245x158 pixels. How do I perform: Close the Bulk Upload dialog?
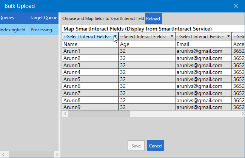click(x=236, y=6)
